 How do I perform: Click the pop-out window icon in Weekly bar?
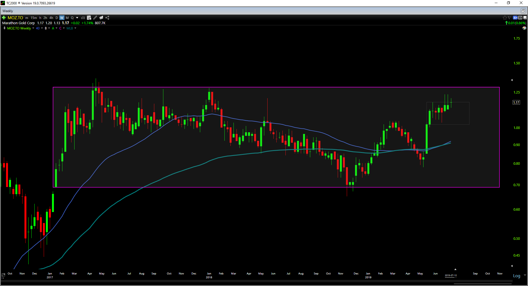pos(523,11)
